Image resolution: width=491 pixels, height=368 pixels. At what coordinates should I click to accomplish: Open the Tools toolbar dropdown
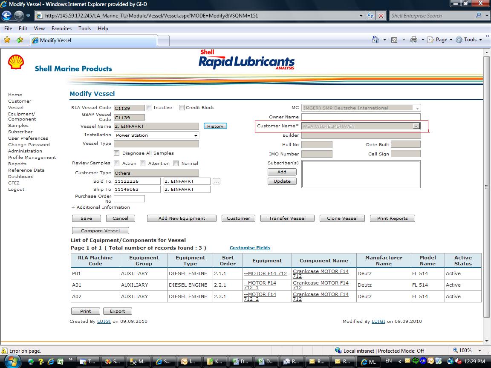tap(469, 40)
